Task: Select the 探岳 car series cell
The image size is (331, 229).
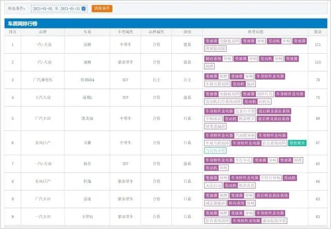Action: click(x=87, y=164)
